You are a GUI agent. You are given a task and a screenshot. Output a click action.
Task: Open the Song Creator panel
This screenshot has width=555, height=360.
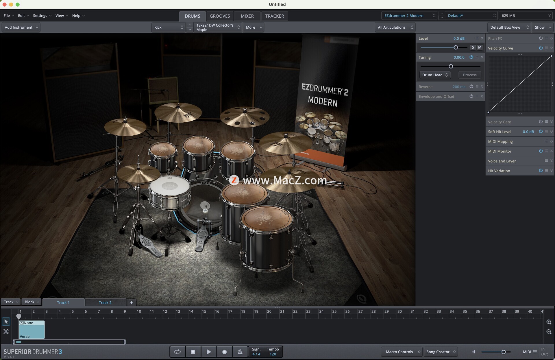tap(441, 352)
